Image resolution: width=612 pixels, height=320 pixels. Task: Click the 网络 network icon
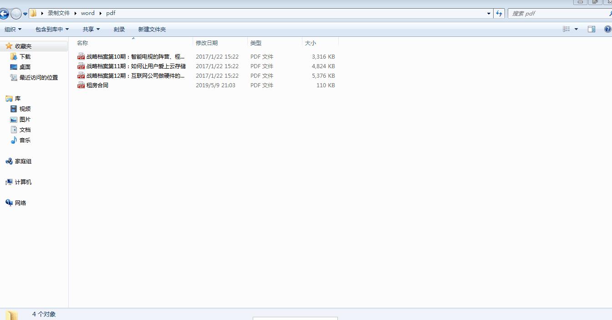[9, 203]
